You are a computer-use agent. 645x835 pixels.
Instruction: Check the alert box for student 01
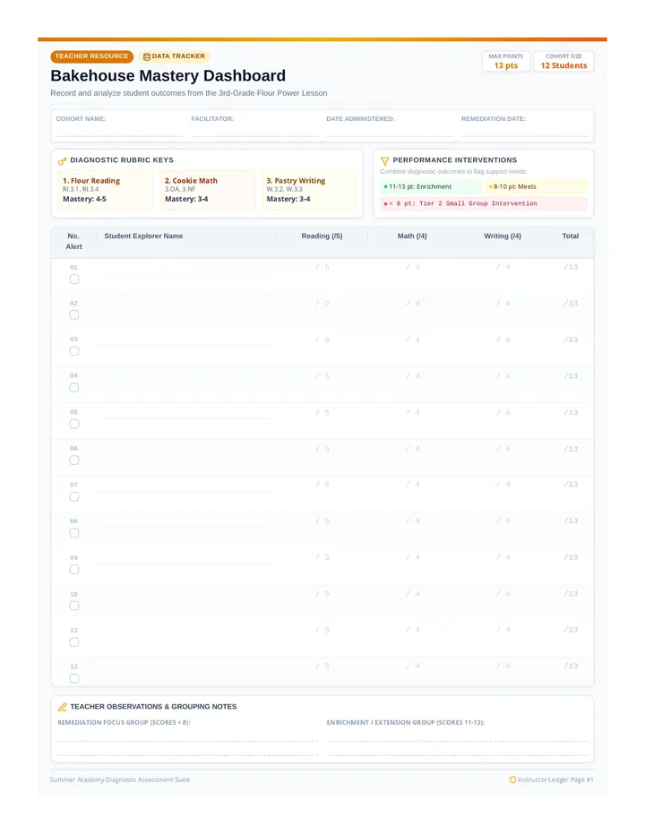[74, 279]
